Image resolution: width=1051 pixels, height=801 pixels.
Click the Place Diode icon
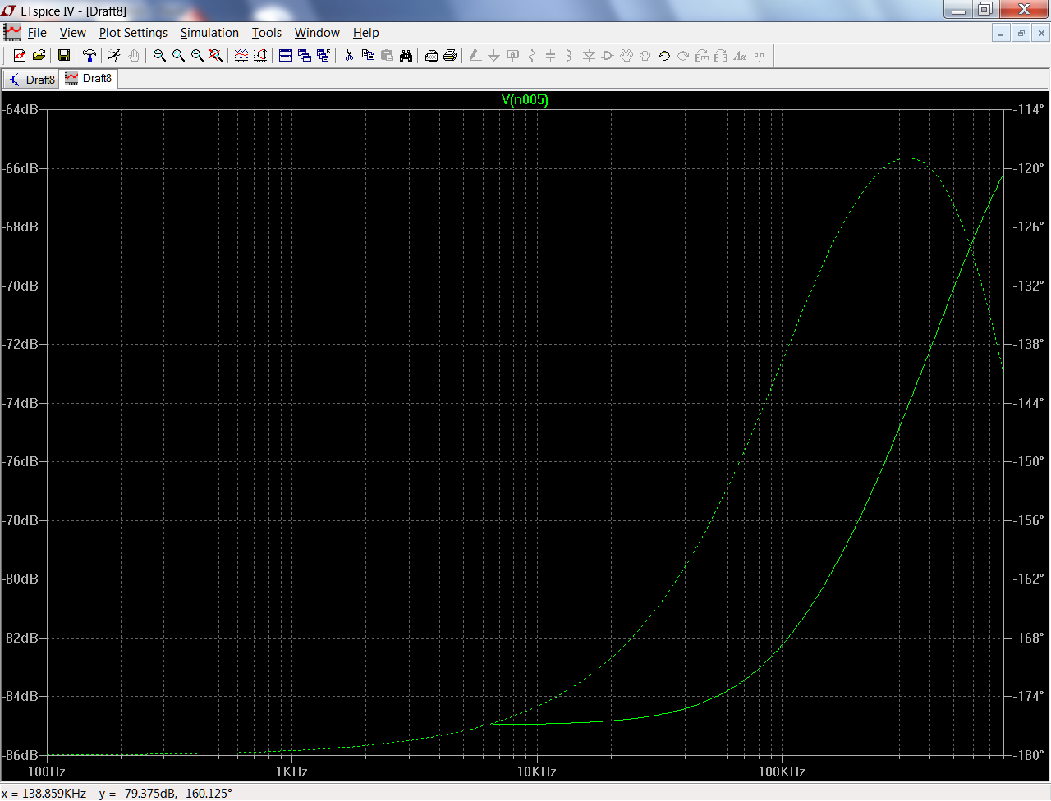click(589, 55)
